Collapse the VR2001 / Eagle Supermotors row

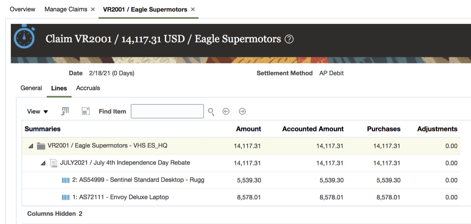pyautogui.click(x=30, y=146)
